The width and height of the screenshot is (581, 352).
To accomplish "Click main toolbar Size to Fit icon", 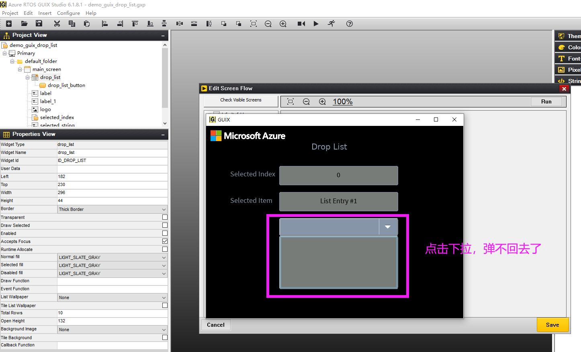I will (254, 24).
